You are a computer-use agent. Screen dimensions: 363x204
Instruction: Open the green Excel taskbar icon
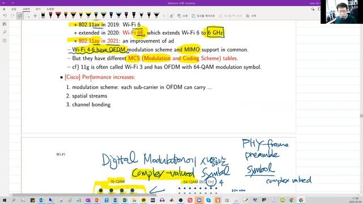point(125,200)
